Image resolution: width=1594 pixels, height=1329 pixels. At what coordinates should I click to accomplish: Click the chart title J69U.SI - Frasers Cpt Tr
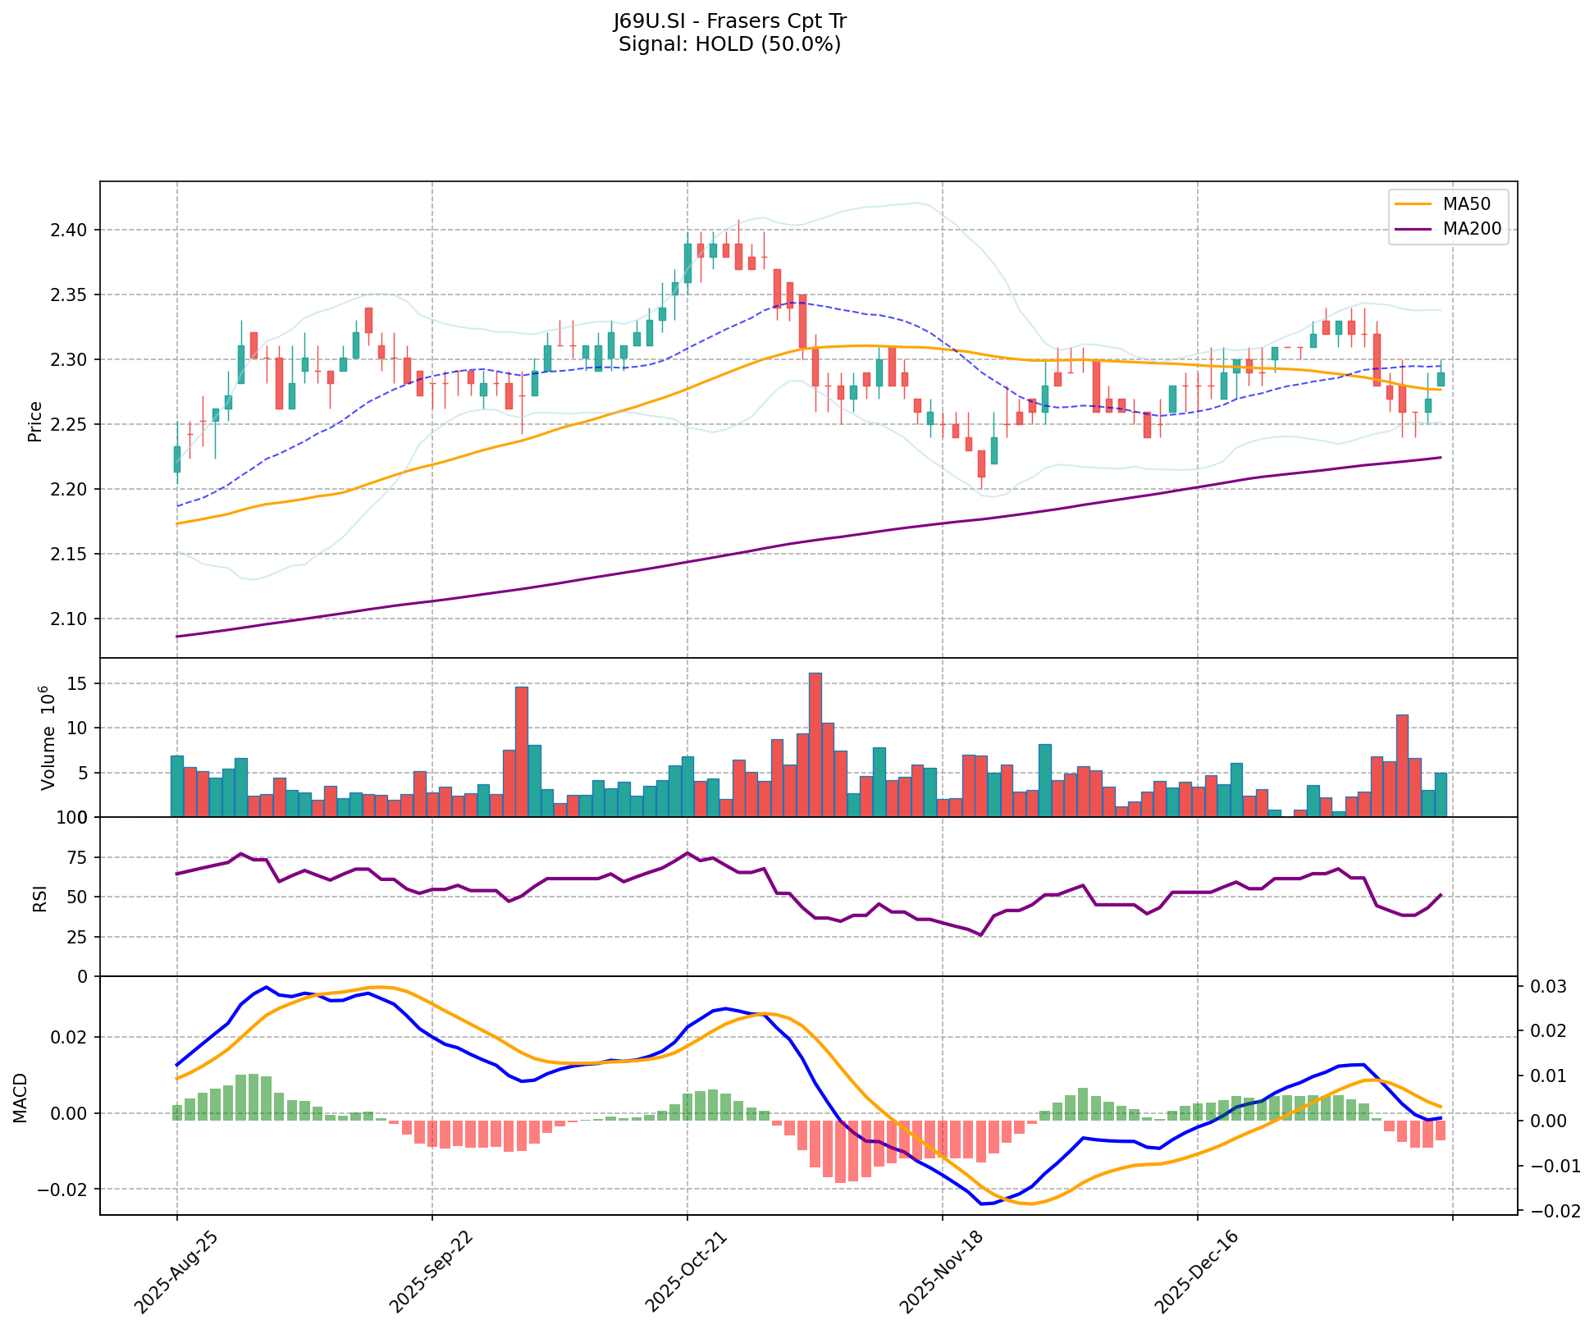coord(729,21)
